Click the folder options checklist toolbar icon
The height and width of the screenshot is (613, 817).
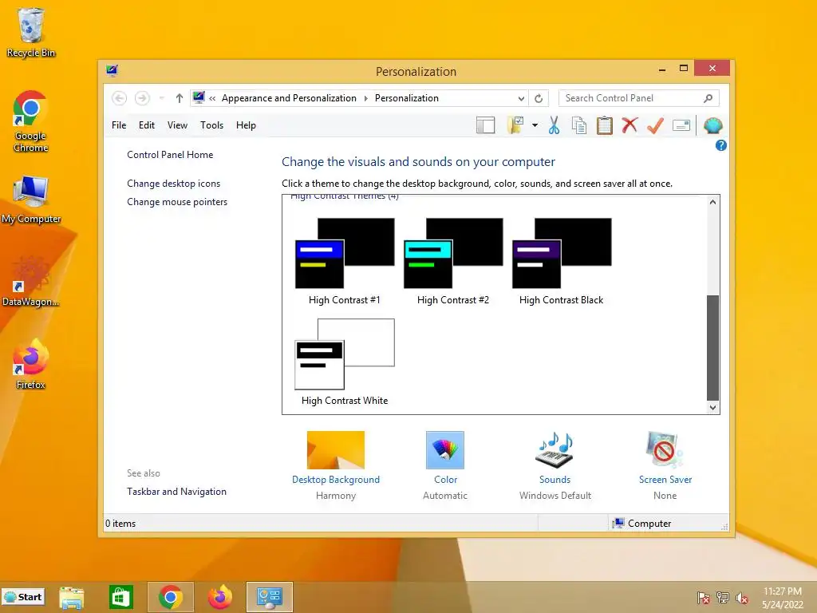515,125
